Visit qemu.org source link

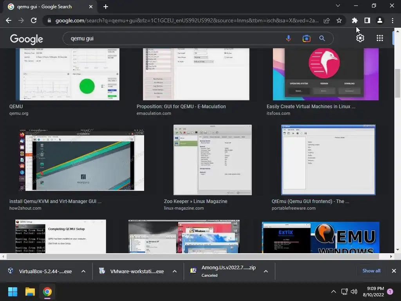(19, 113)
